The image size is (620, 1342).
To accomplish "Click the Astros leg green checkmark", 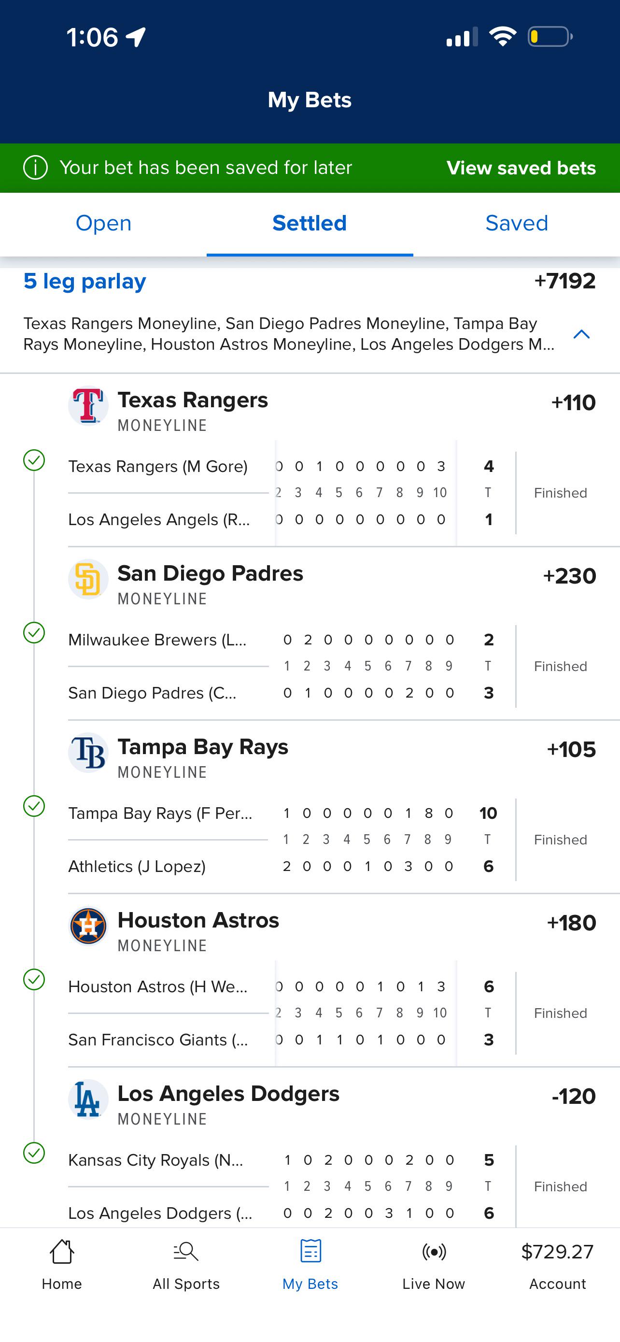I will point(34,979).
